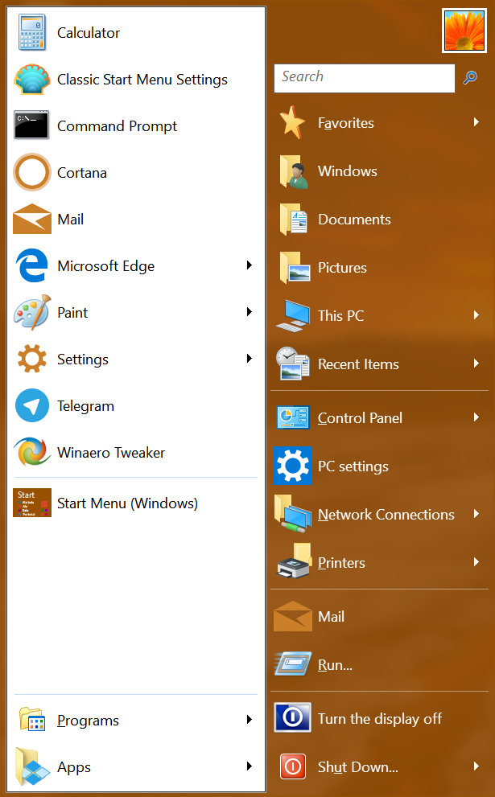Click the Recent Items clock icon
Screen dimensions: 495x797
293,364
